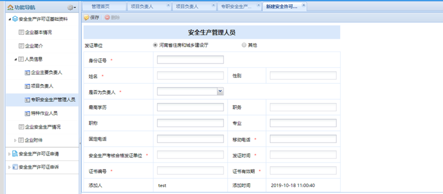Image resolution: width=443 pixels, height=194 pixels.
Task: Collapse the 安全生产许可证基础资料 tree node
Action: pos(10,19)
